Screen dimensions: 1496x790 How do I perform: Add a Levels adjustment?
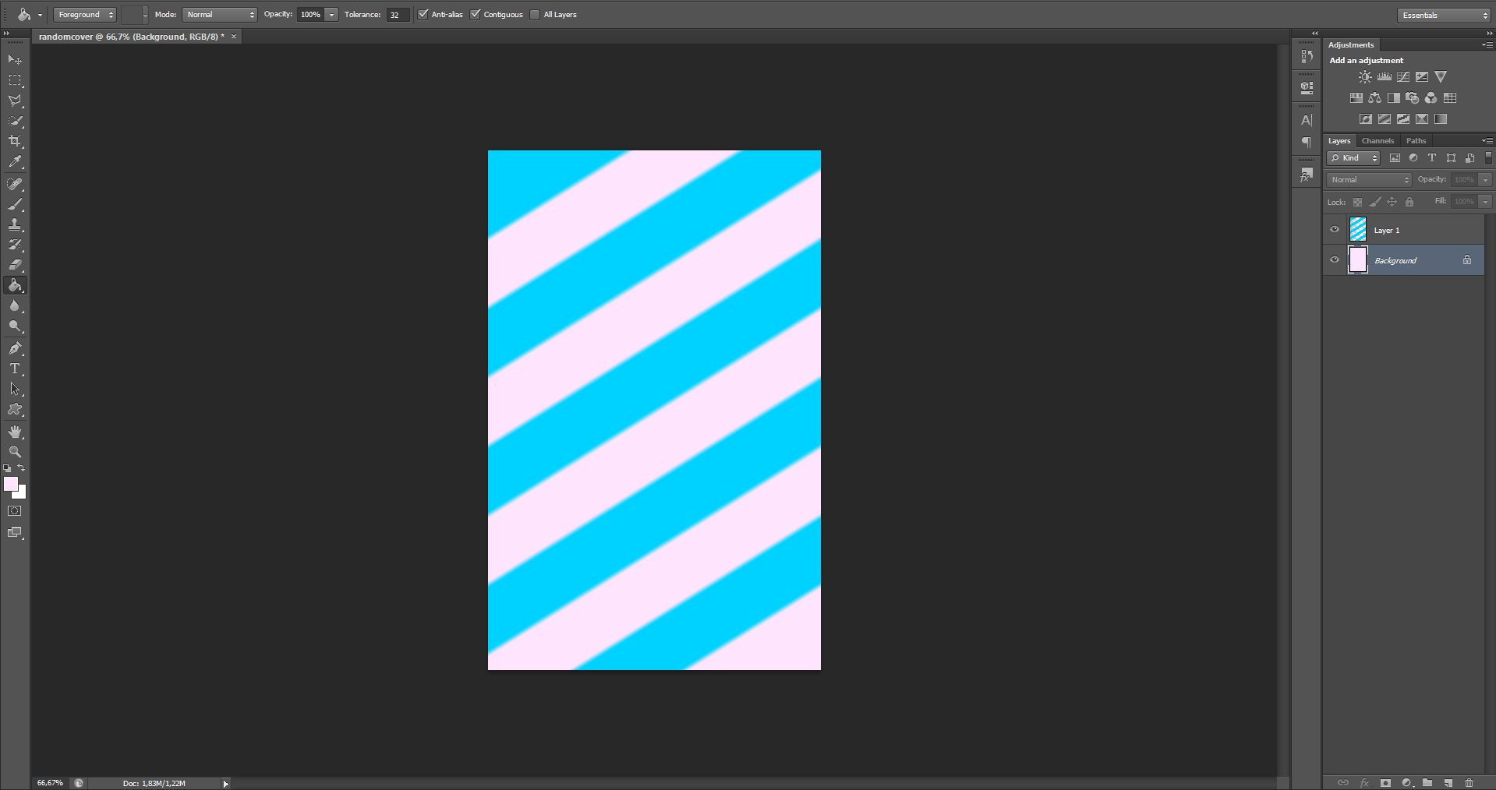[x=1385, y=76]
